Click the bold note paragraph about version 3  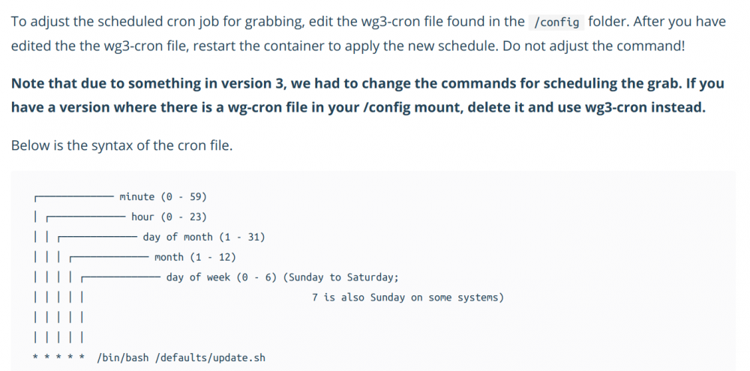coord(367,95)
